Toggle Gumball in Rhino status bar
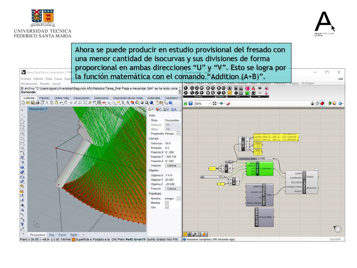Image resolution: width=357 pixels, height=268 pixels. coord(151,239)
